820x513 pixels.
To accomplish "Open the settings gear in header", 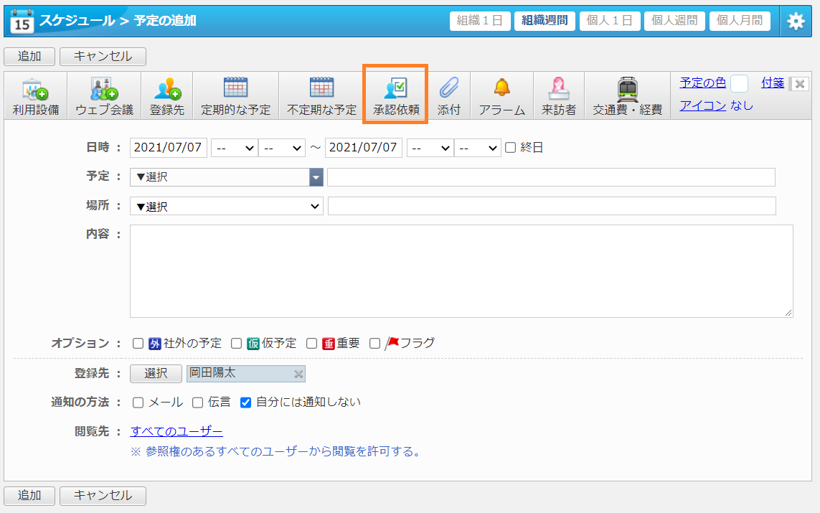I will pos(796,21).
